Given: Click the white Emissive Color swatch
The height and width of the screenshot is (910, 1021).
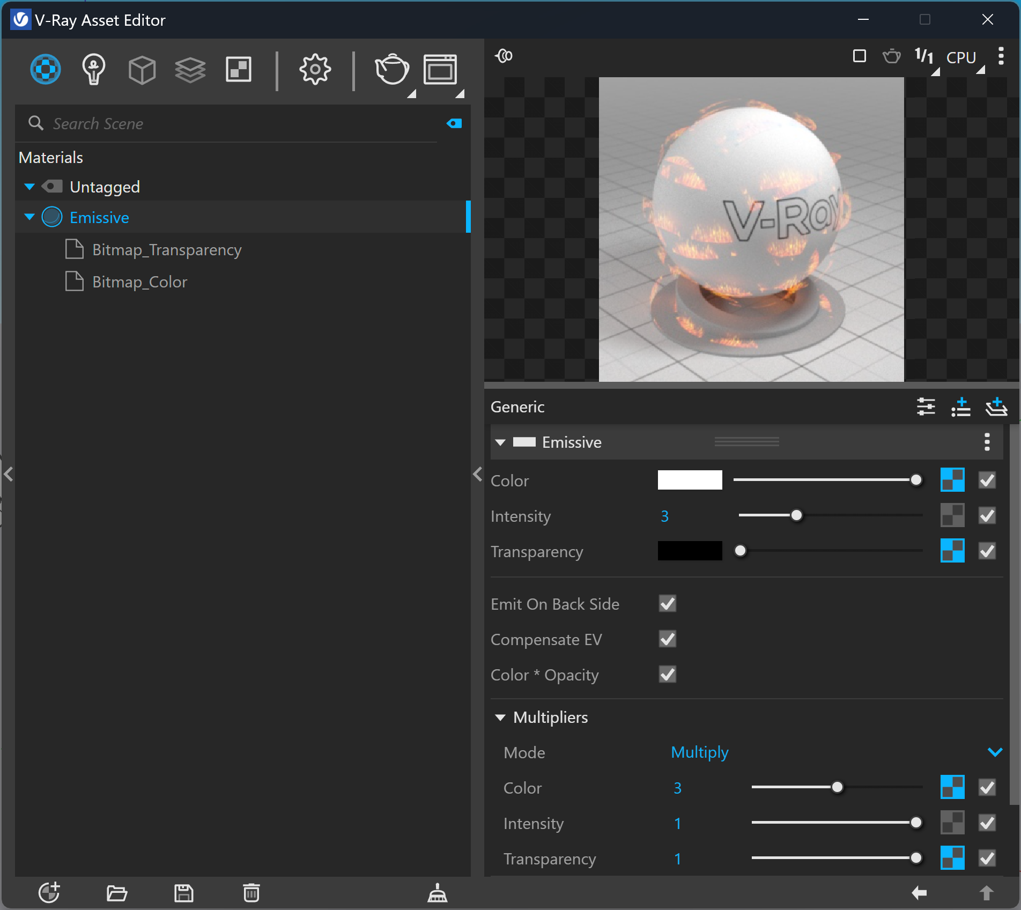Looking at the screenshot, I should [690, 480].
